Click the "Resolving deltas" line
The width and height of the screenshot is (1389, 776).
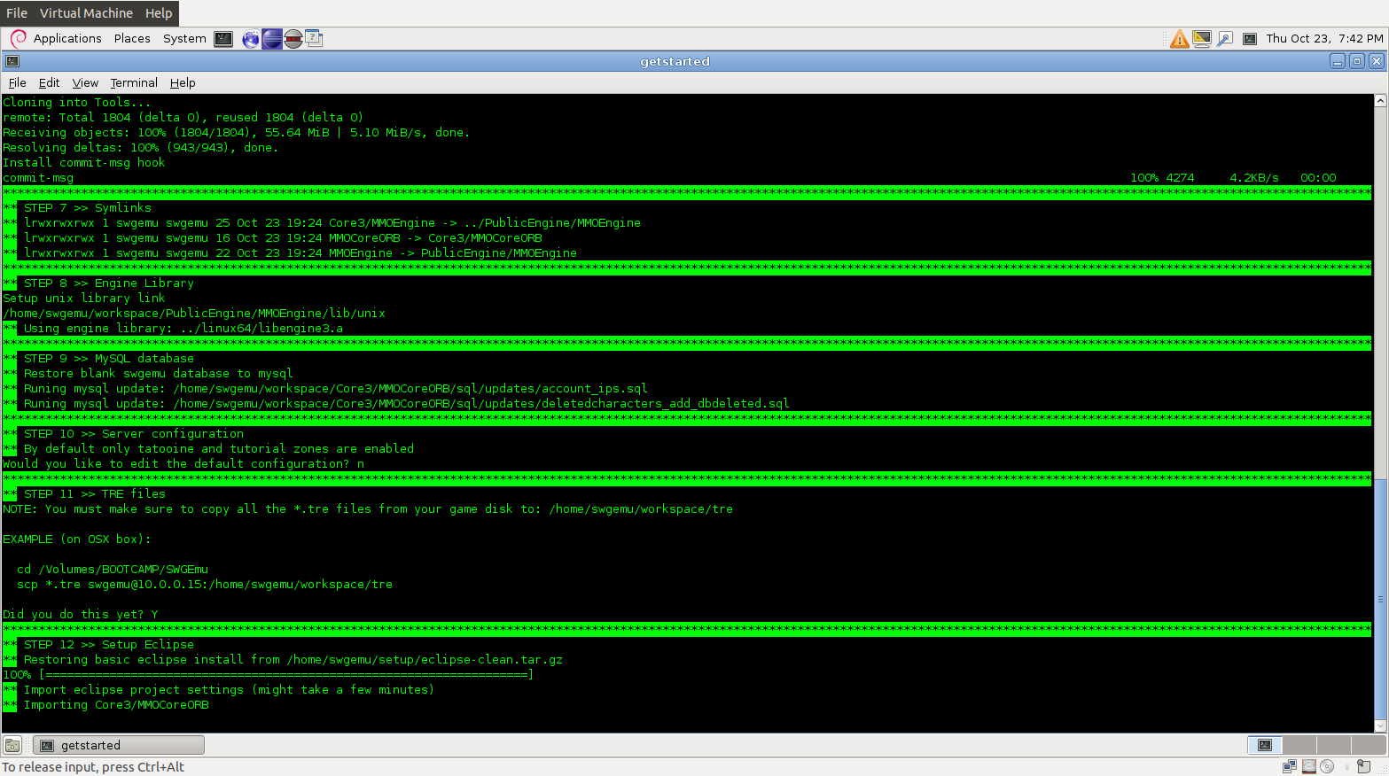pos(141,148)
